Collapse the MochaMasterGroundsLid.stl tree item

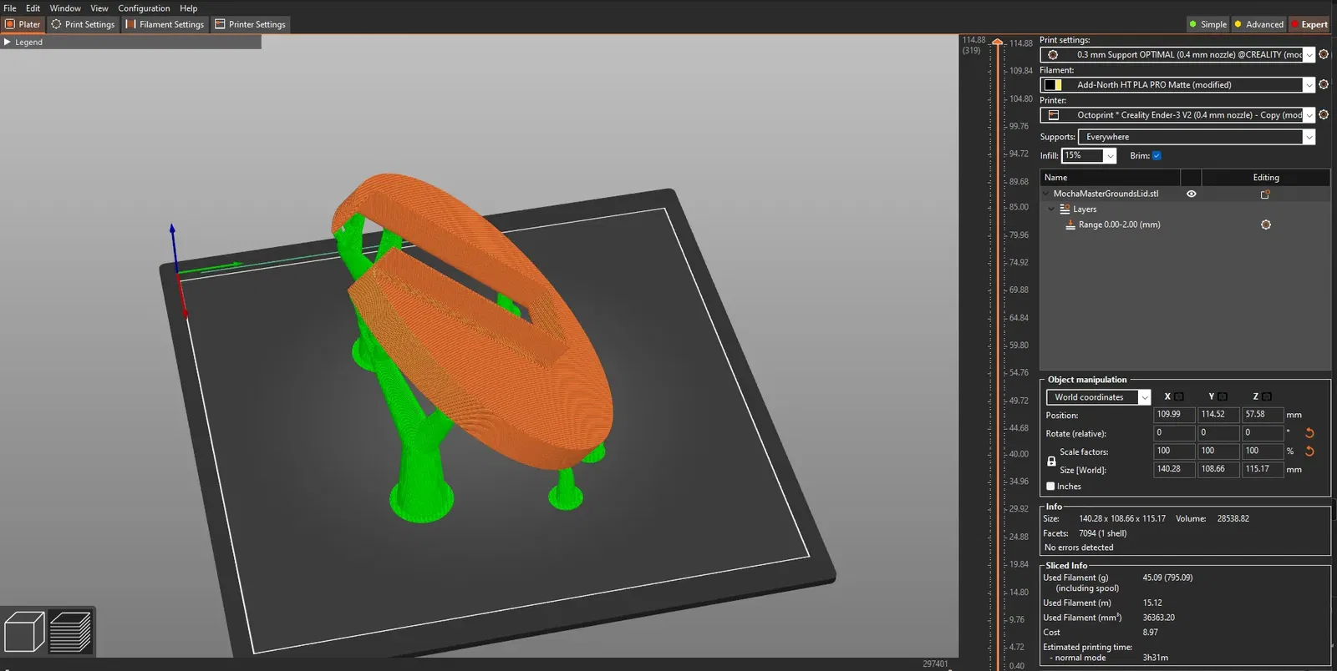pyautogui.click(x=1045, y=194)
